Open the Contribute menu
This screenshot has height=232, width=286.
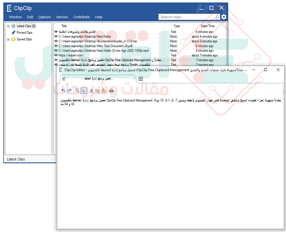[81, 17]
